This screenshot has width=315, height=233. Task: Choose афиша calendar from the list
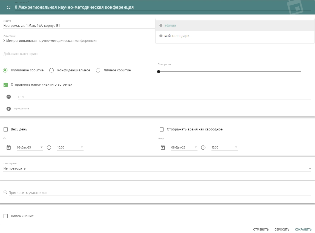pyautogui.click(x=170, y=25)
